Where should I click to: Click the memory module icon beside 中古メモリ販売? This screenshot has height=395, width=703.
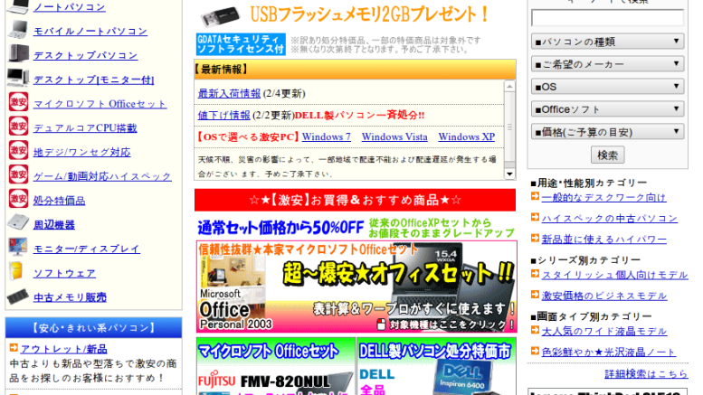coord(17,296)
